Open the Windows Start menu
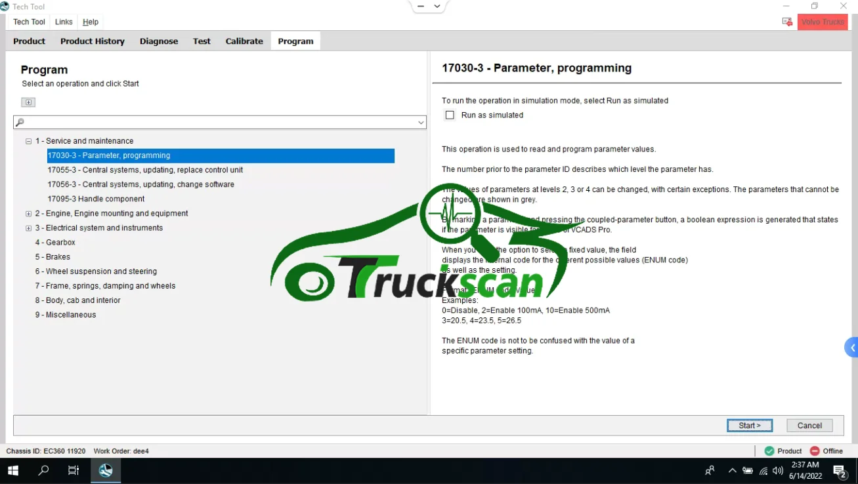The image size is (858, 484). 13,471
